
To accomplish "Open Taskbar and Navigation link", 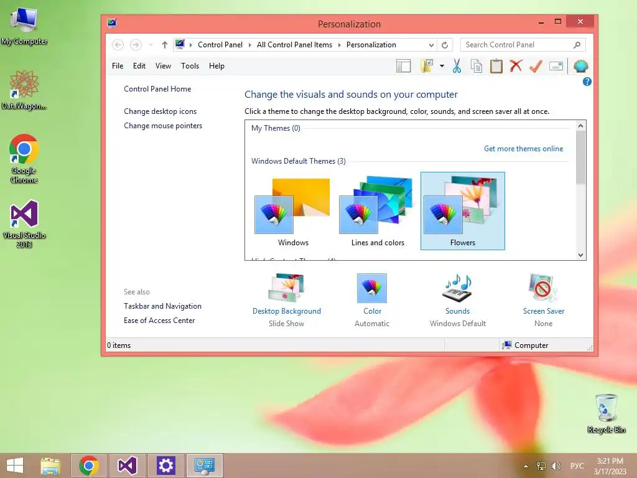I will pos(162,306).
